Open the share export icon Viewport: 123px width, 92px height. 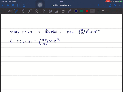pos(24,5)
